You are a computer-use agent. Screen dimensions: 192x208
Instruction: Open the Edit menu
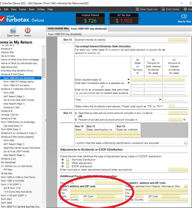(6, 9)
